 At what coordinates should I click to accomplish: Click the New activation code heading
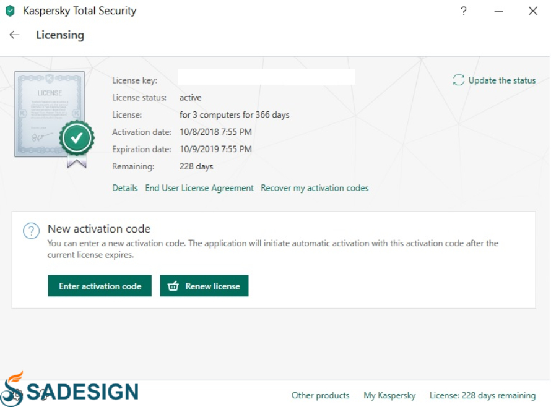coord(99,229)
